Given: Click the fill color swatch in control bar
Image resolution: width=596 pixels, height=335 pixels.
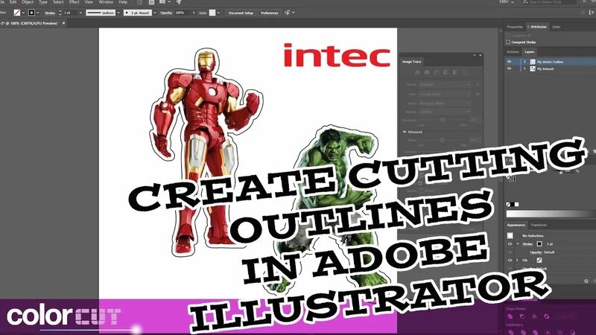Looking at the screenshot, I should click(x=16, y=13).
